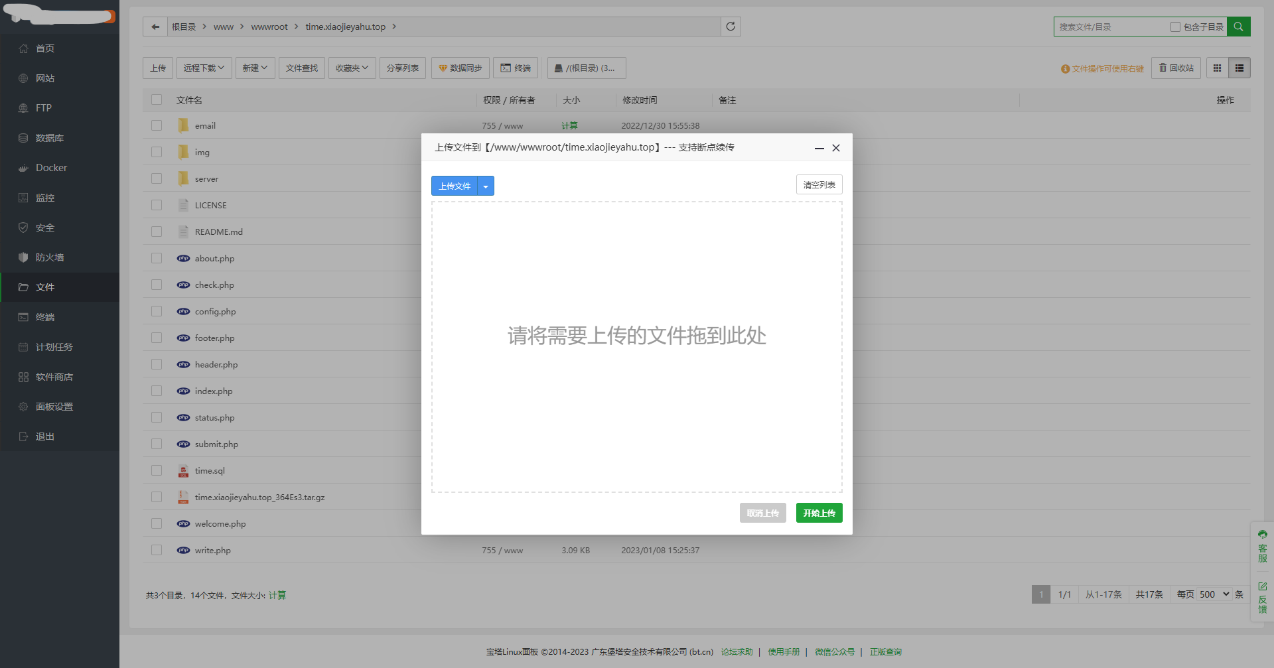Viewport: 1274px width, 668px height.
Task: Close the upload dialog
Action: point(836,148)
